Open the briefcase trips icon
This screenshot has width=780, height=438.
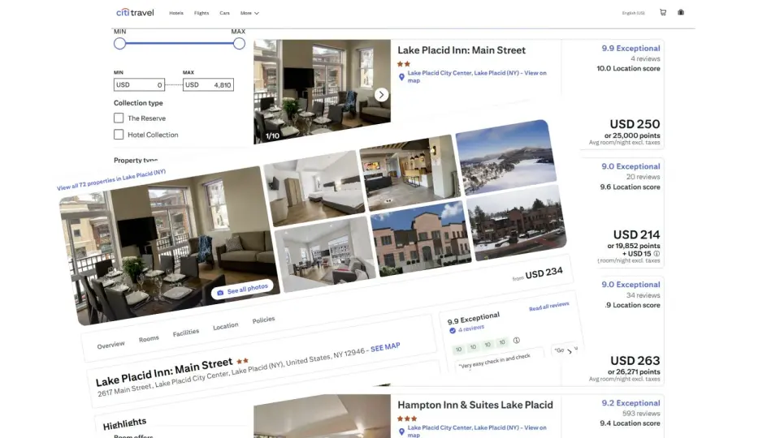tap(681, 12)
